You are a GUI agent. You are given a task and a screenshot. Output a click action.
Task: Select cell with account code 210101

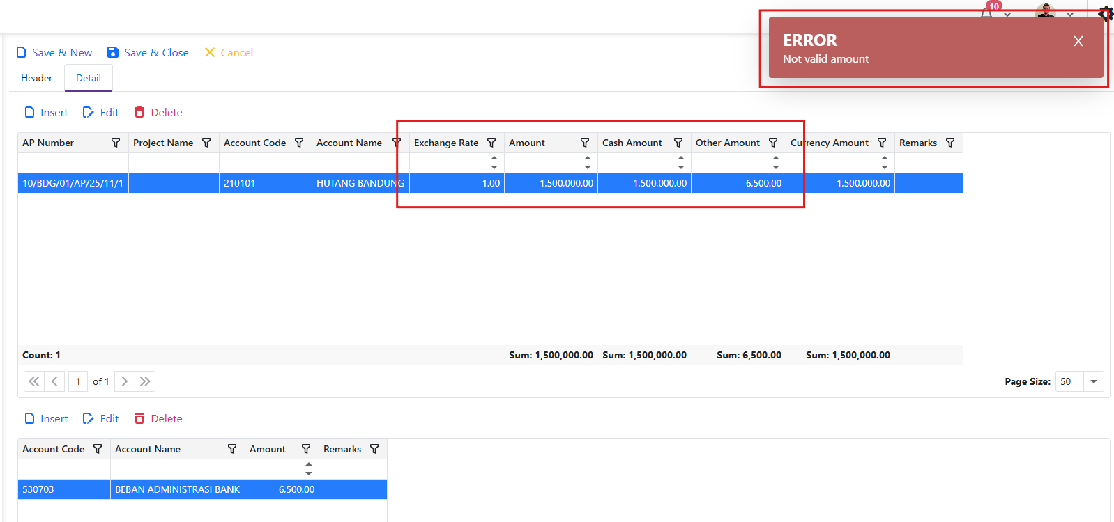[x=266, y=183]
